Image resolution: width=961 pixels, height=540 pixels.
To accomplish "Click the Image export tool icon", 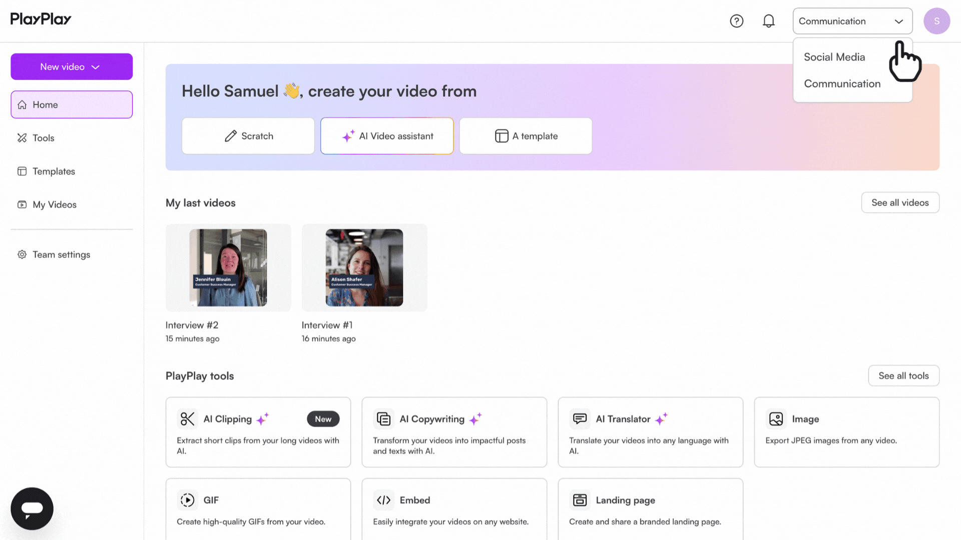I will pos(776,419).
